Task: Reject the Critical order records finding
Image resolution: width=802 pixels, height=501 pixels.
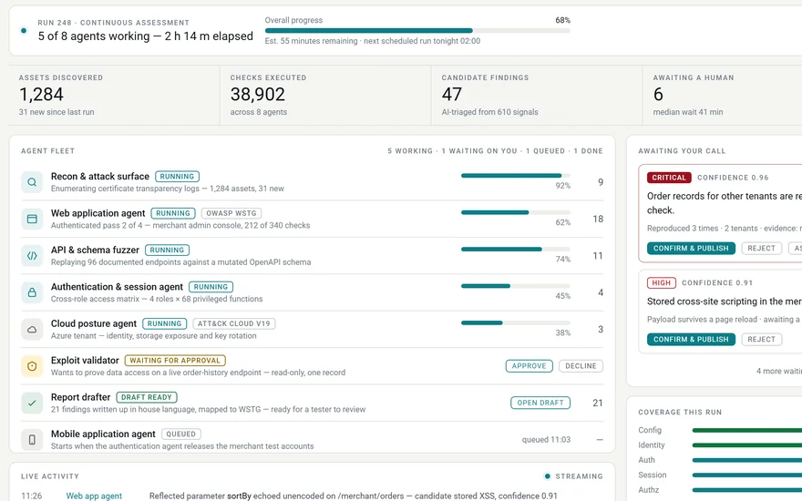Action: (761, 248)
